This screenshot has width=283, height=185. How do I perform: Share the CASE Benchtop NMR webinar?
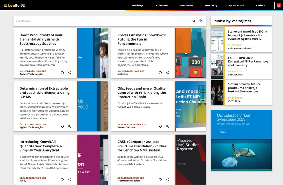pyautogui.click(x=167, y=180)
